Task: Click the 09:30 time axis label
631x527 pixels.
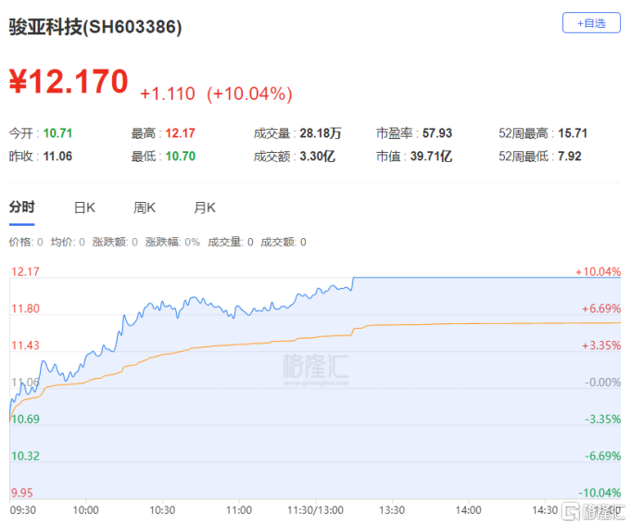Action: (x=23, y=510)
